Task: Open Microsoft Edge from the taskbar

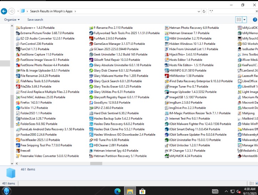Action: point(117,191)
